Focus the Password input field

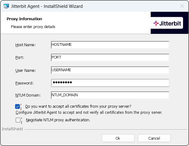[110, 83]
